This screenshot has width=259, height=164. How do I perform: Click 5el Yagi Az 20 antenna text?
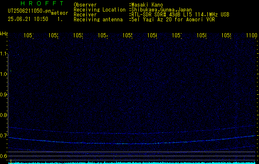(x=173, y=20)
